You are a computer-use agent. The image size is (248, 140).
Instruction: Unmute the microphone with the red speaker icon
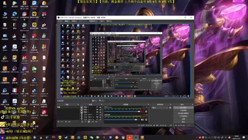pyautogui.click(x=143, y=111)
